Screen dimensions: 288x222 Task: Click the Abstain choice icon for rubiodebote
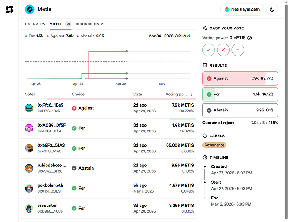[74, 168]
